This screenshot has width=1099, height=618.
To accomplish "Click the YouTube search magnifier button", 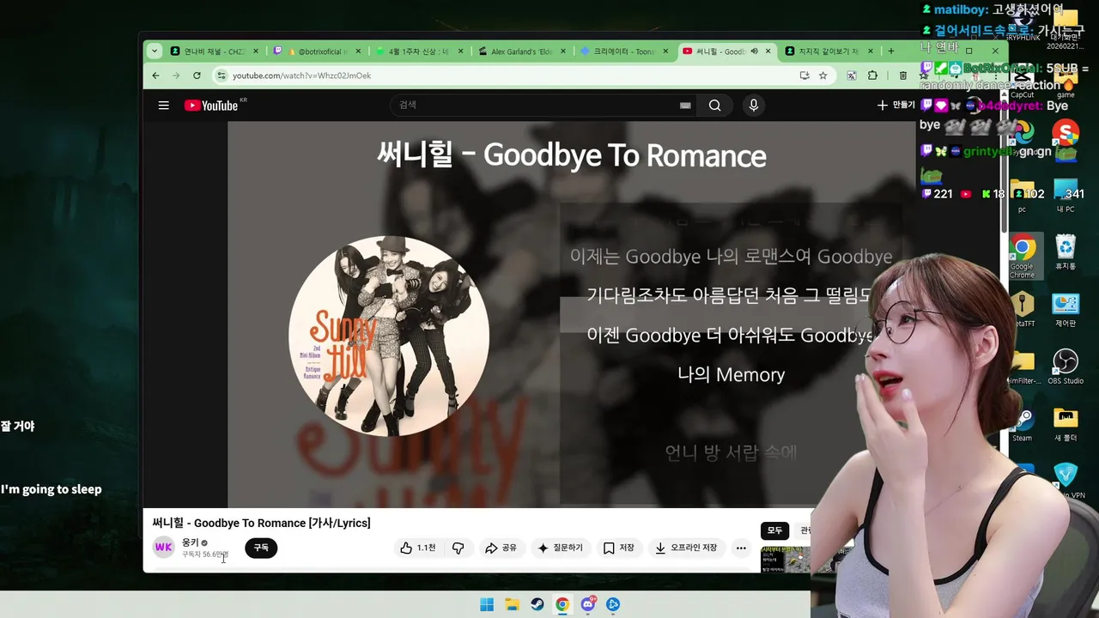I will pos(714,106).
